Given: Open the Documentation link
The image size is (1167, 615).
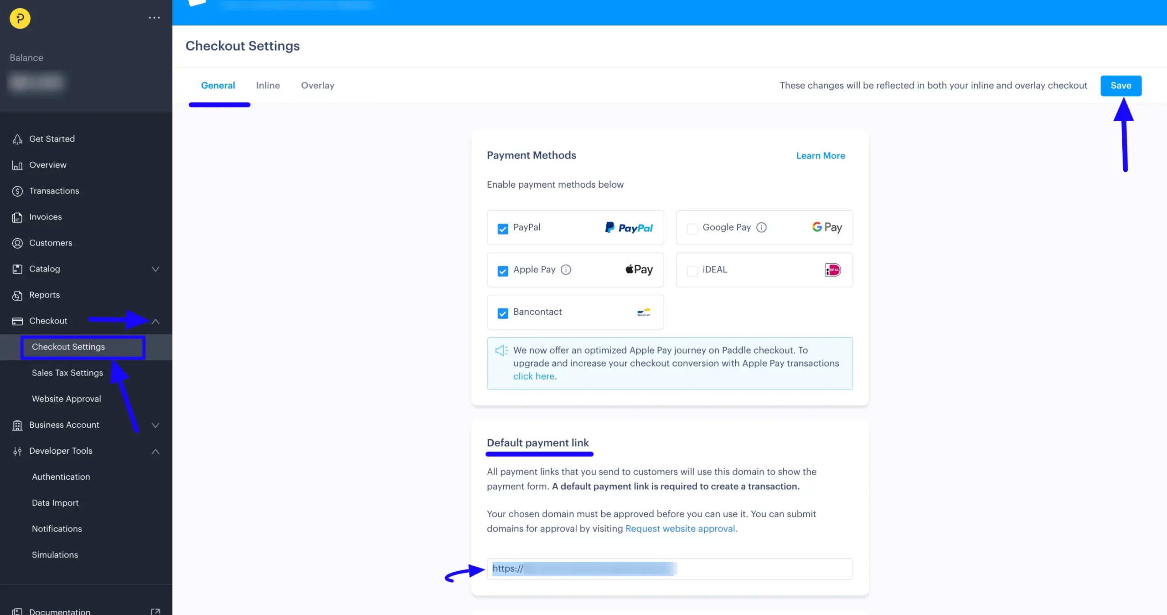Looking at the screenshot, I should (60, 611).
